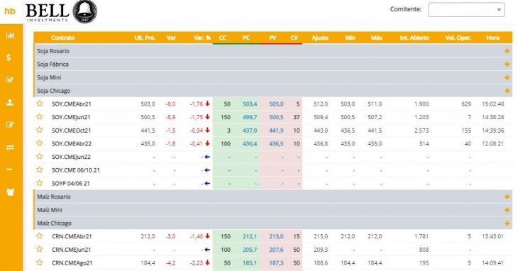The image size is (518, 271).
Task: Click the 505,0 sell price cell
Action: tap(276, 104)
